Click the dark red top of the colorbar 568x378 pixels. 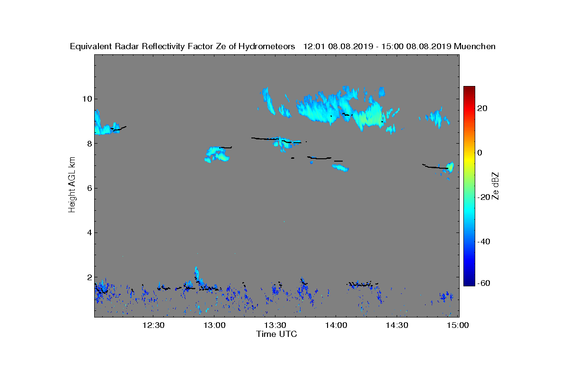[x=469, y=90]
